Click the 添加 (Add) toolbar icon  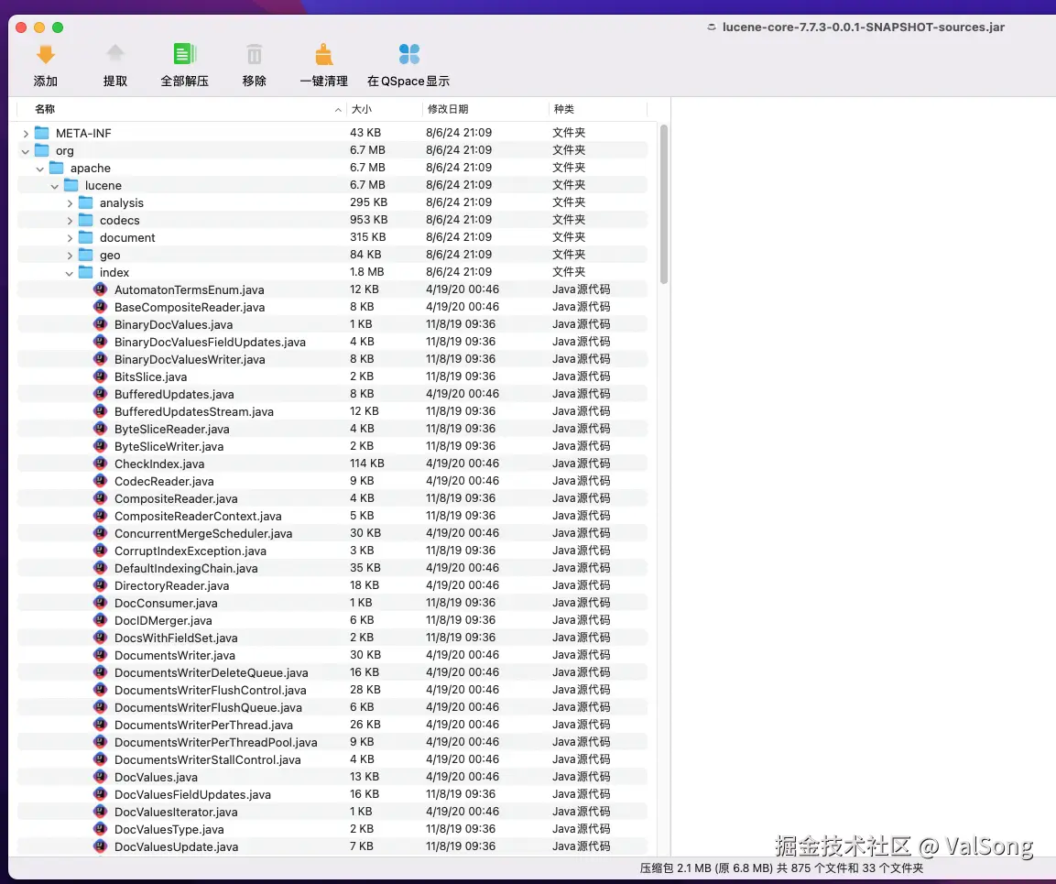point(45,54)
